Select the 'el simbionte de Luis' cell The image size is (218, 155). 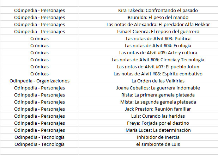coord(158,144)
